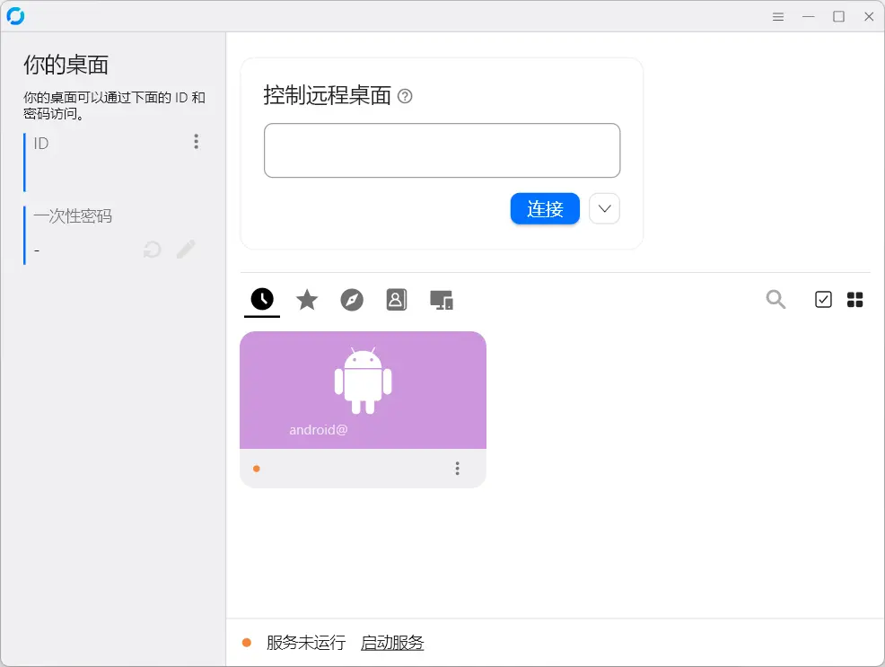Minimize the RustDesk window

(x=808, y=16)
